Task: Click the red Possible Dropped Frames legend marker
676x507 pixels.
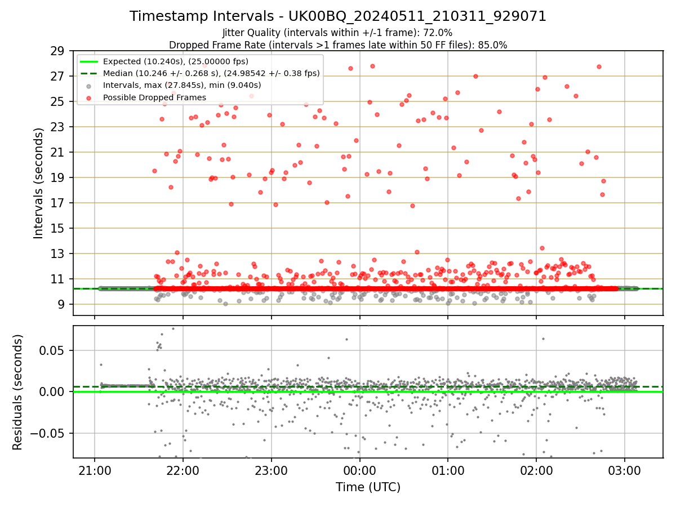Action: (x=89, y=97)
